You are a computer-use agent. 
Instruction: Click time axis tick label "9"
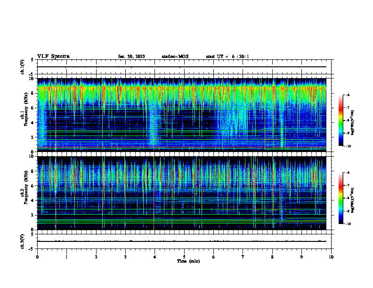[301, 257]
